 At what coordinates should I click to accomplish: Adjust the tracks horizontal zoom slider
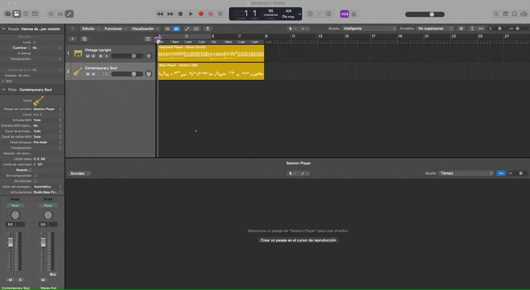pos(518,29)
